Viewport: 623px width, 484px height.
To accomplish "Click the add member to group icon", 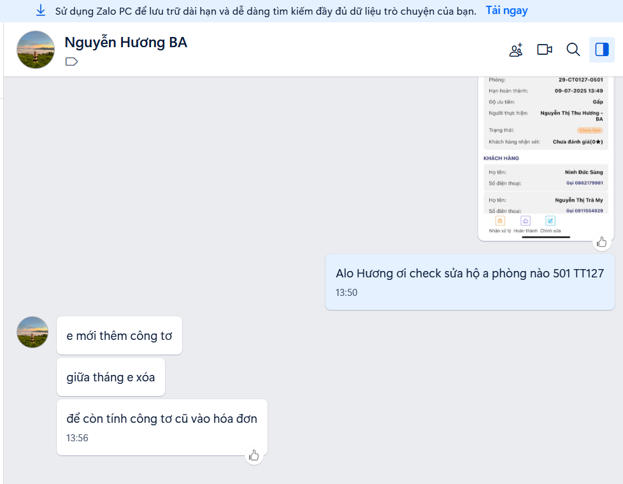I will (516, 50).
